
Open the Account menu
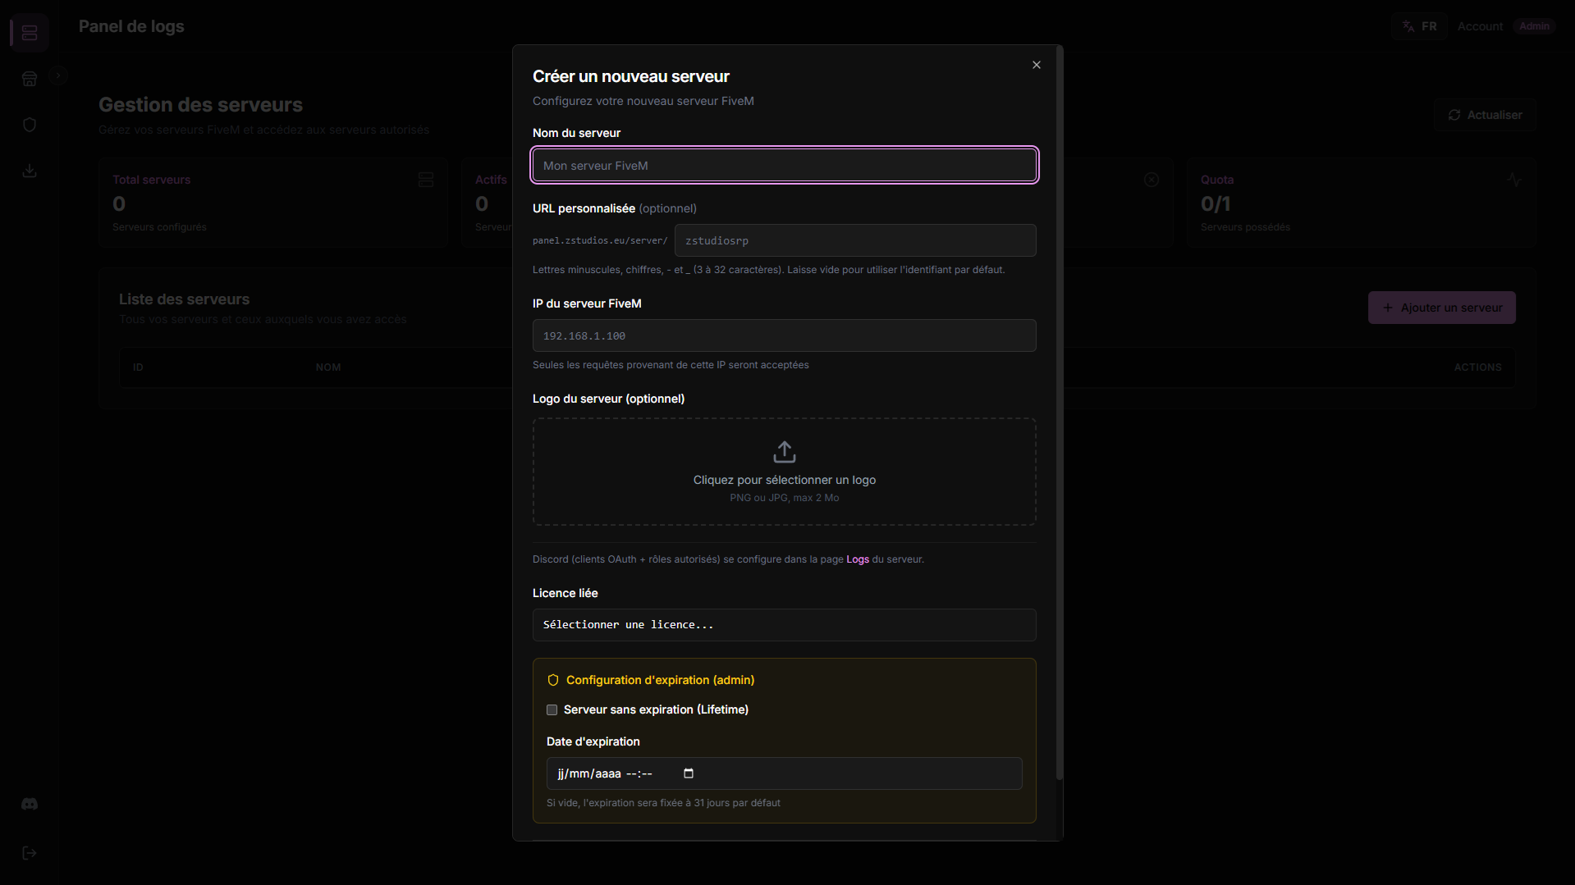tap(1480, 26)
